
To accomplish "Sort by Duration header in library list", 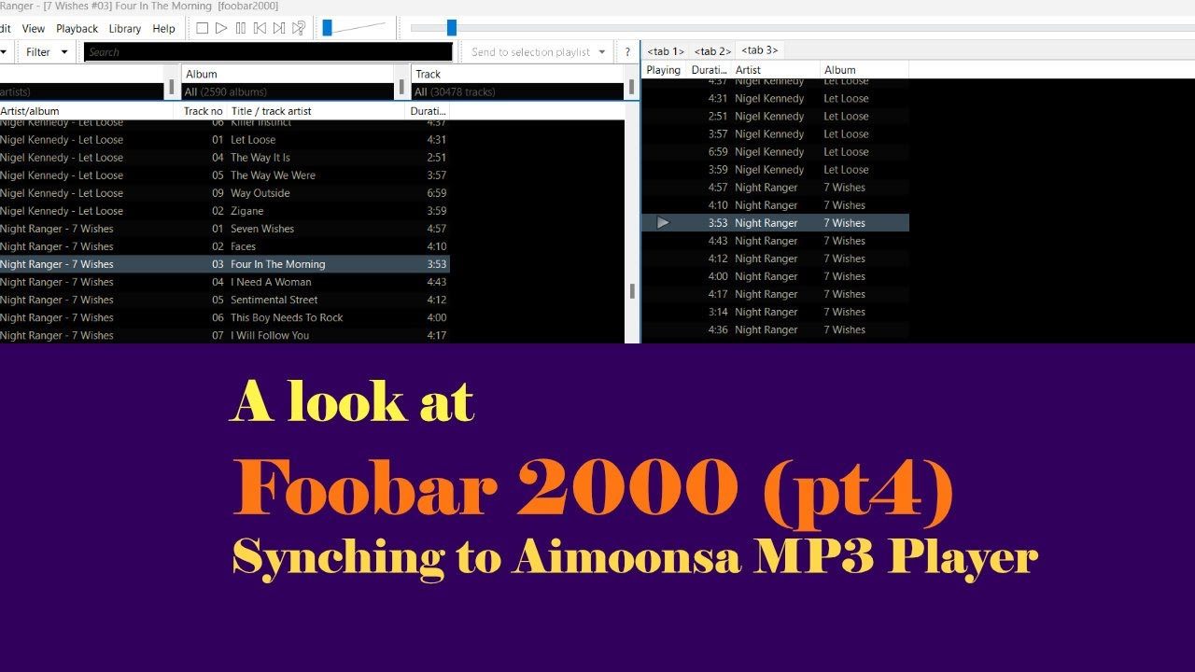I will 429,111.
